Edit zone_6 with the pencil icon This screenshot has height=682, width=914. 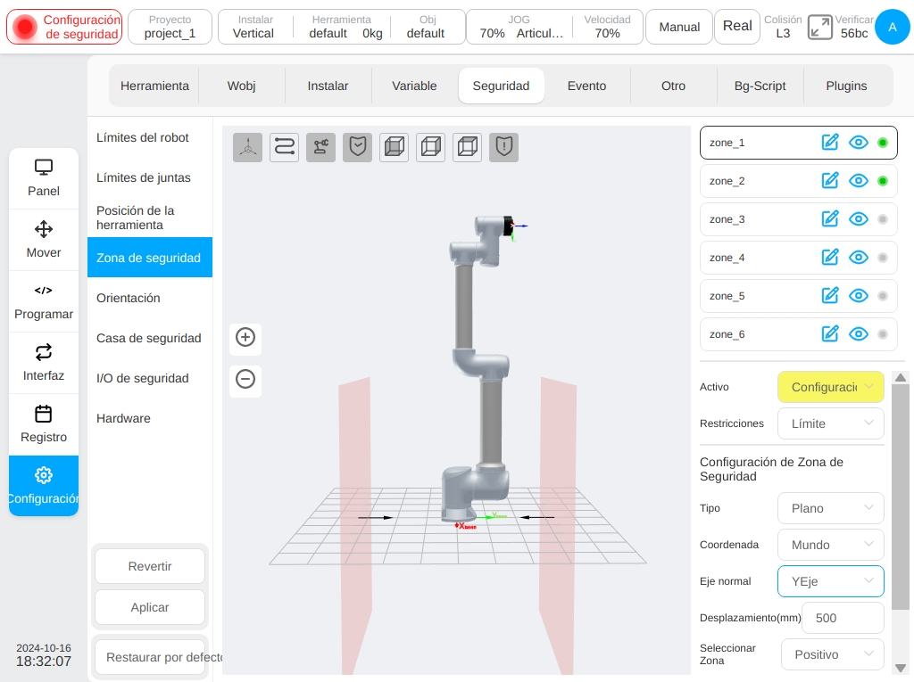(830, 334)
